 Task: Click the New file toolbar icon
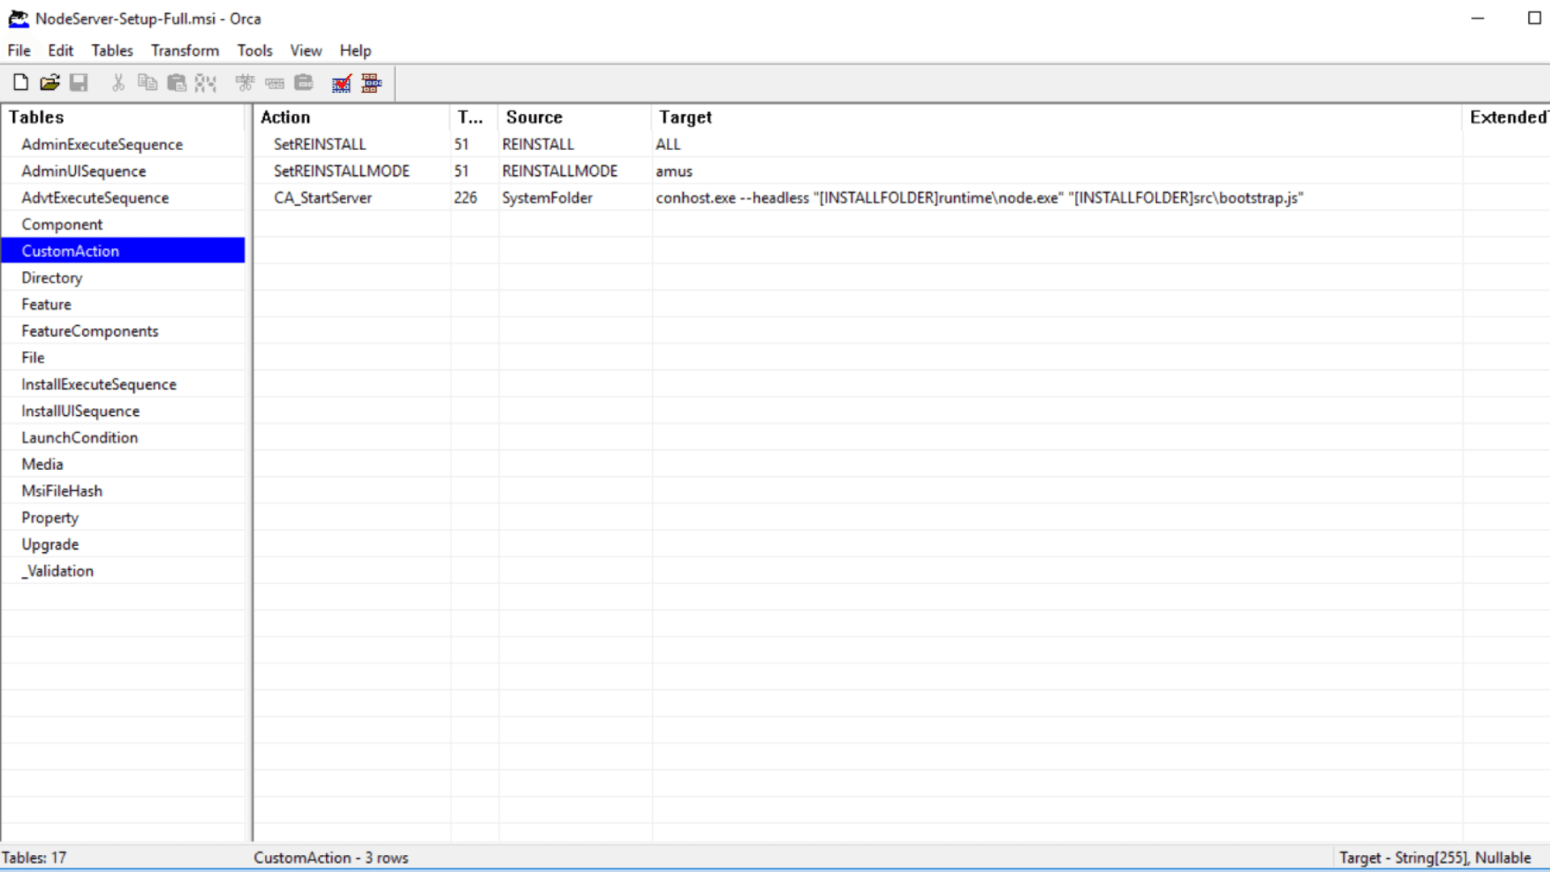[x=21, y=82]
